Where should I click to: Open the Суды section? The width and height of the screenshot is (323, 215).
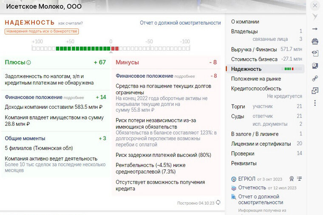click(238, 116)
